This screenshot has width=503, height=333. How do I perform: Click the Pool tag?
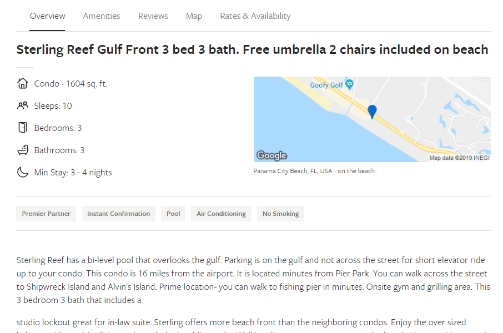173,214
